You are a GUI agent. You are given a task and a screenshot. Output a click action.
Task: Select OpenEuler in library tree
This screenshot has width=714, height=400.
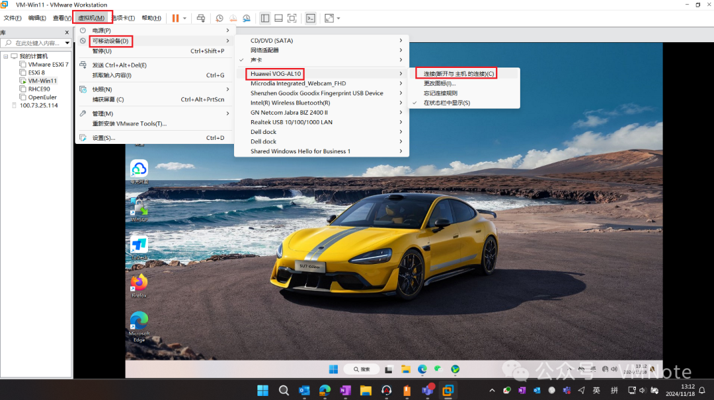tap(42, 97)
